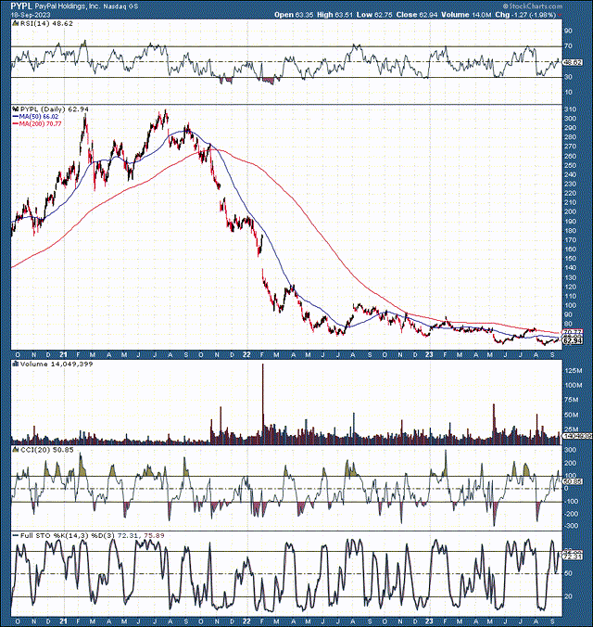The image size is (593, 627).
Task: Click the CCI(20) 50.85 panel label
Action: [47, 450]
